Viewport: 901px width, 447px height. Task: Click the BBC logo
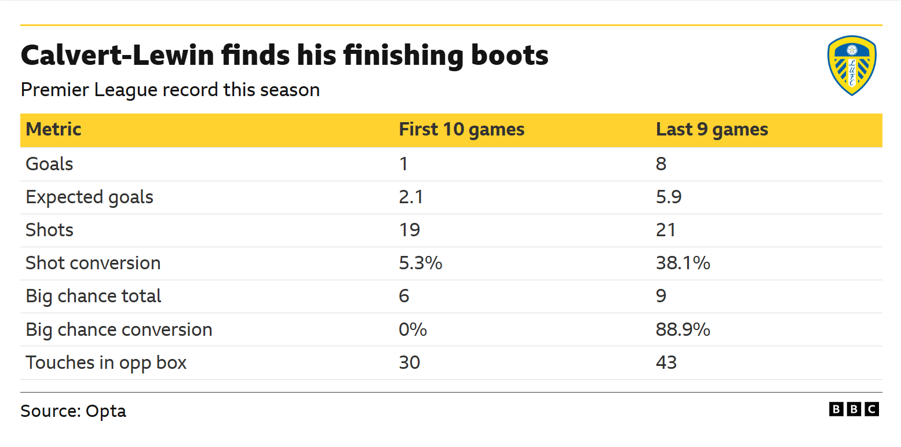854,409
